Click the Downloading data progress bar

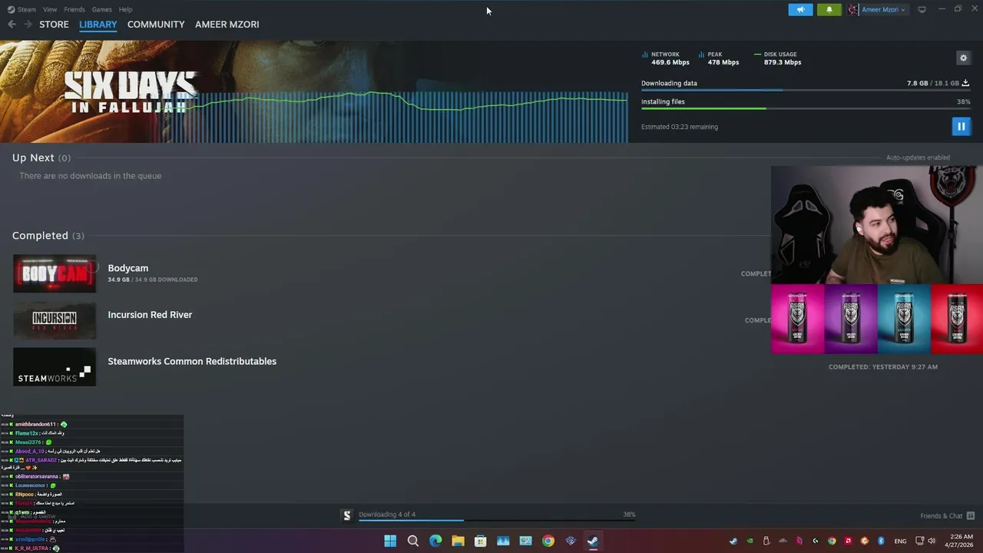806,90
